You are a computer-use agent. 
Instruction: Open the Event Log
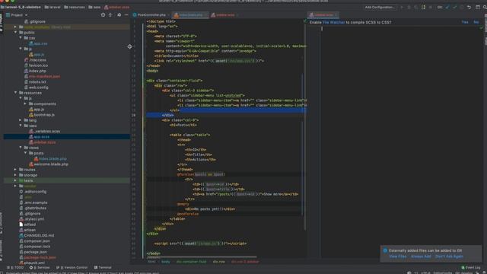point(471,267)
